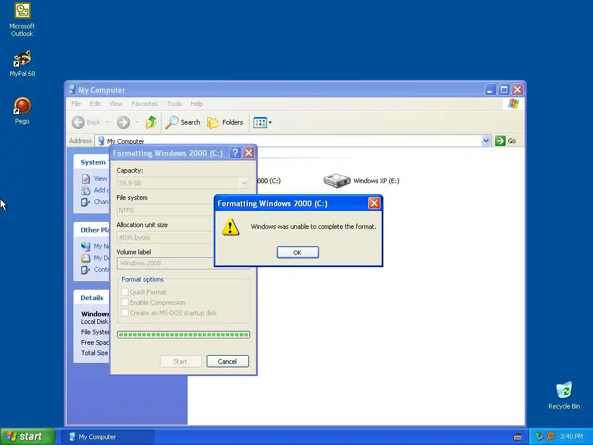Click the Back arrow in My Computer
The width and height of the screenshot is (593, 445).
(78, 122)
